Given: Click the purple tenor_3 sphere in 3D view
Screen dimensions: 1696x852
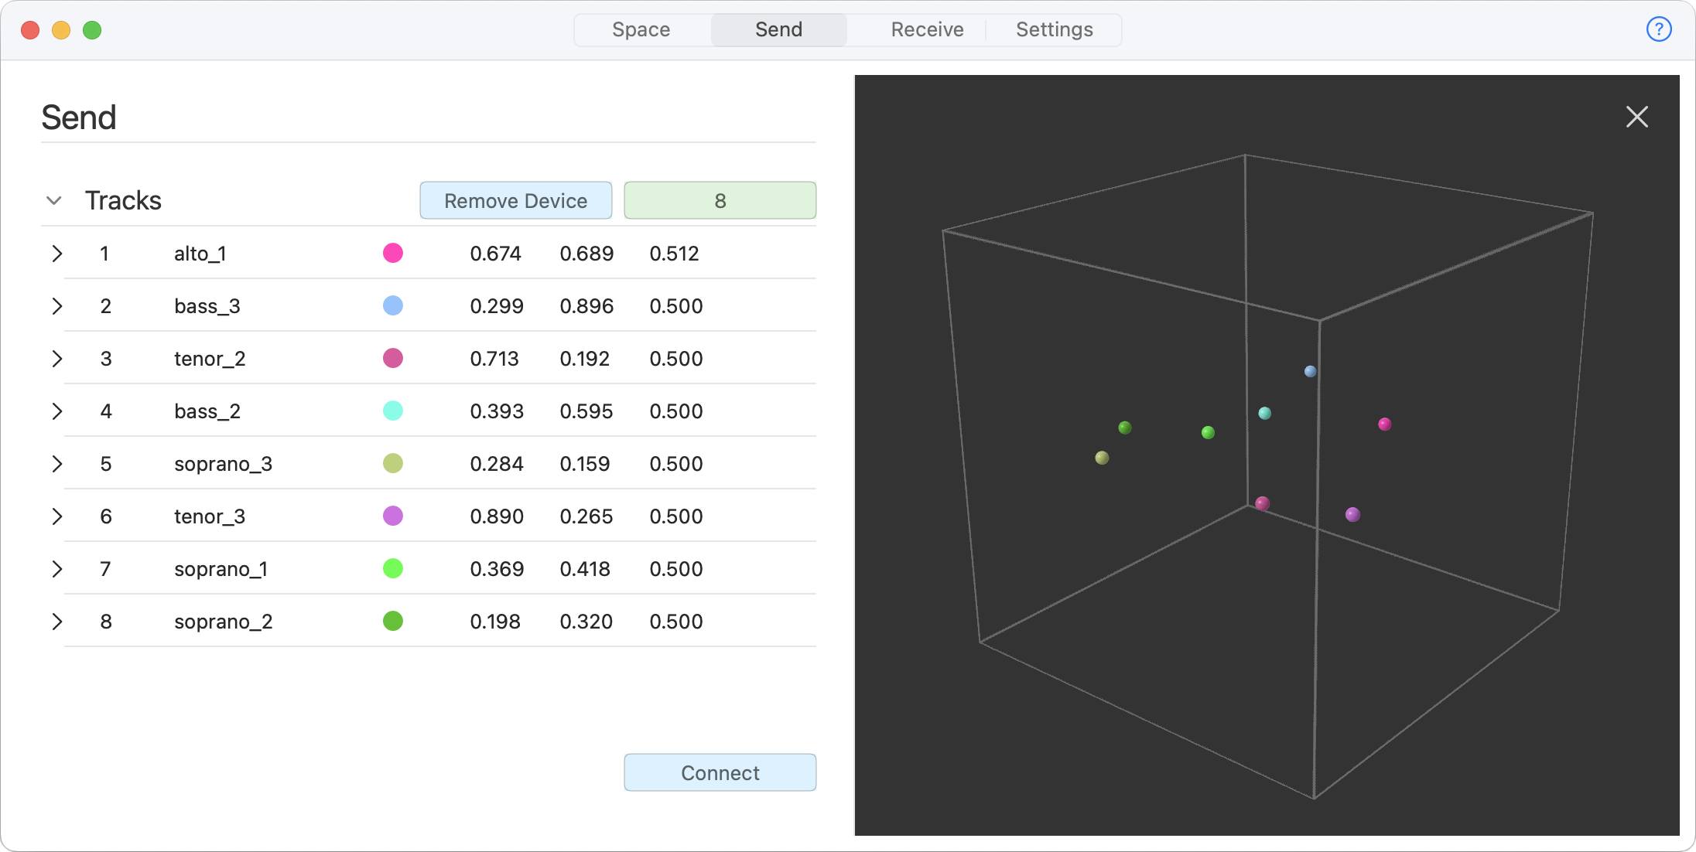Looking at the screenshot, I should 1352,514.
